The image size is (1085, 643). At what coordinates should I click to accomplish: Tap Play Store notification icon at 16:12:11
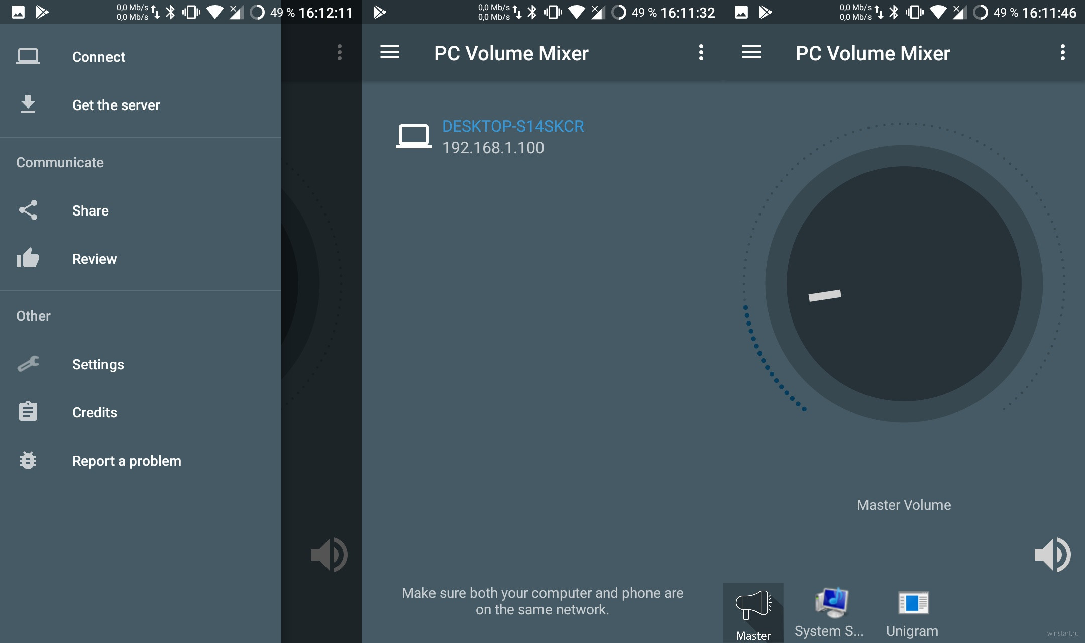[x=42, y=12]
